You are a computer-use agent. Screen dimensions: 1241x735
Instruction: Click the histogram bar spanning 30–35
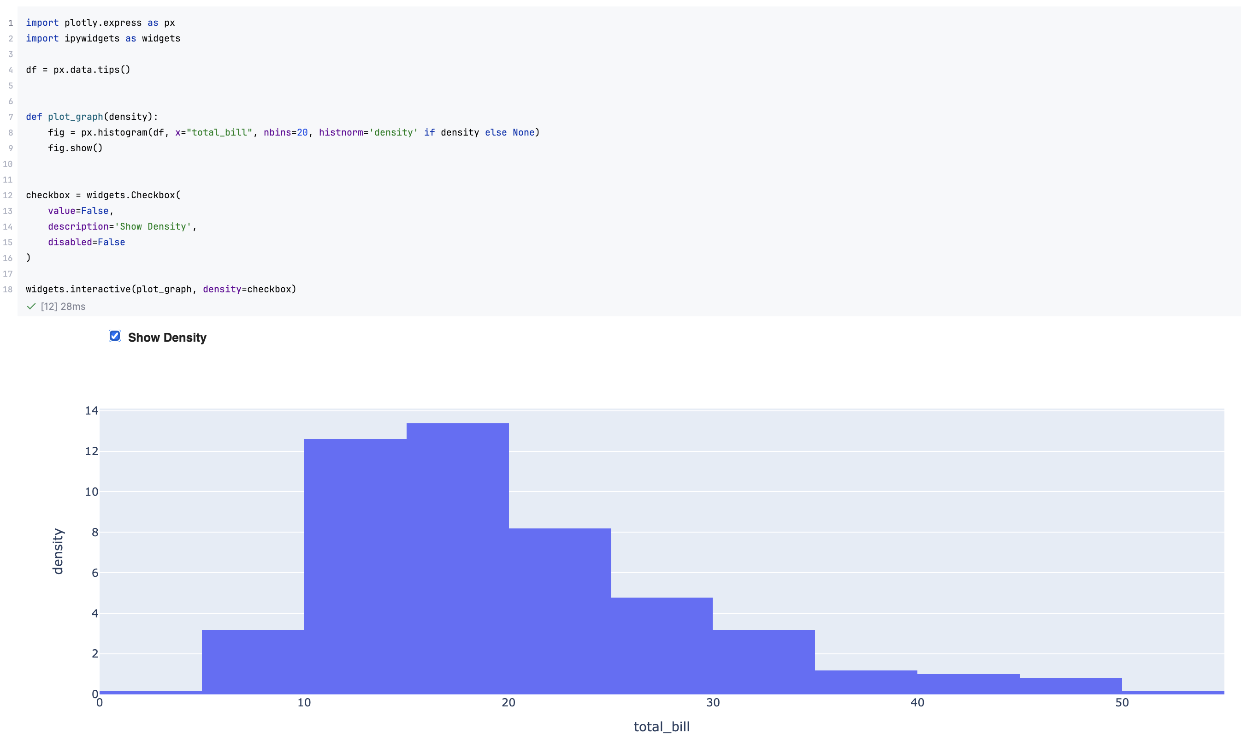[x=764, y=662]
